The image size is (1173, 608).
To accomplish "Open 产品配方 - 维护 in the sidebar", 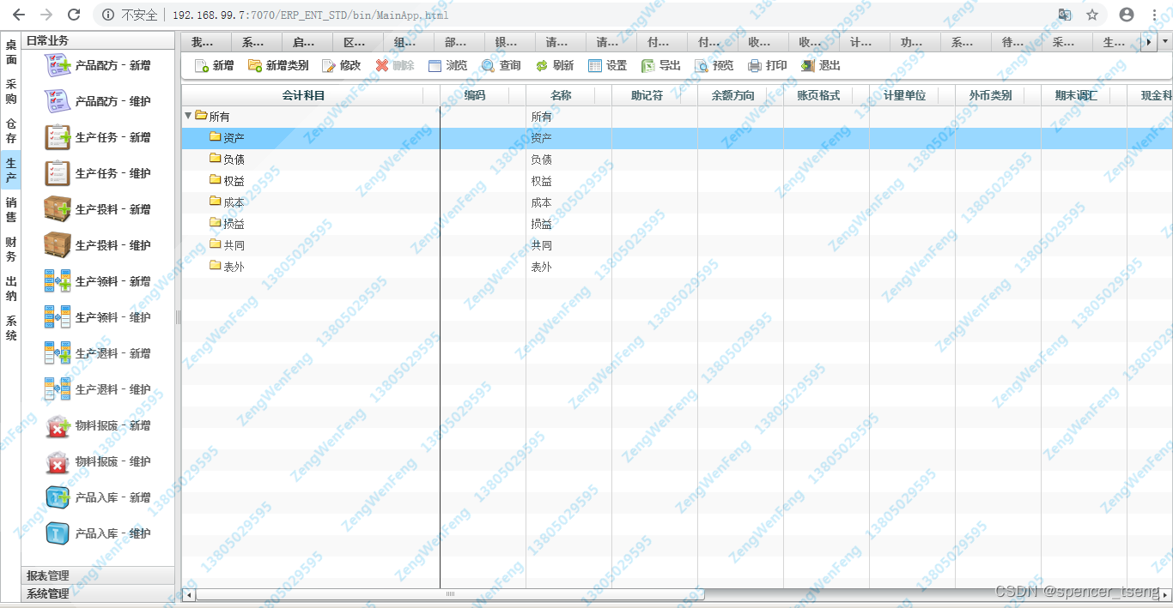I will coord(97,101).
